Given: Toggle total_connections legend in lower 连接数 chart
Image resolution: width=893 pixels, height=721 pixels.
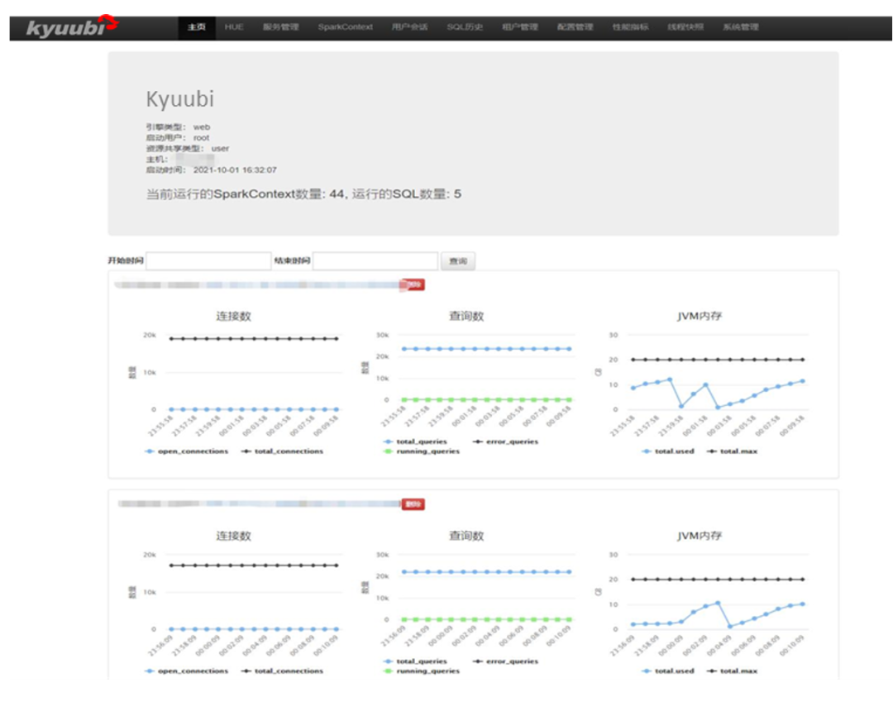Looking at the screenshot, I should pyautogui.click(x=283, y=671).
